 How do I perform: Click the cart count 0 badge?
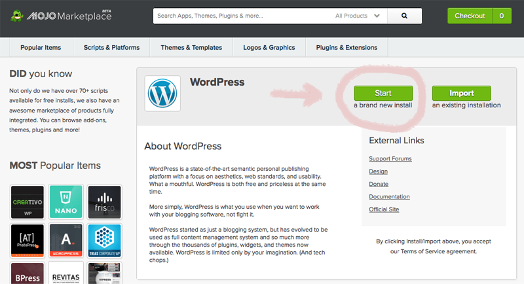point(502,16)
